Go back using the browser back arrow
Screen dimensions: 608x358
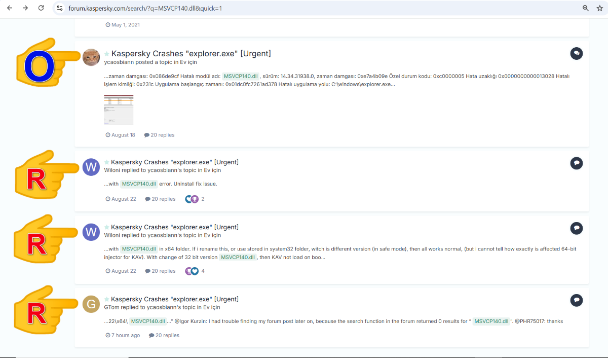point(9,8)
